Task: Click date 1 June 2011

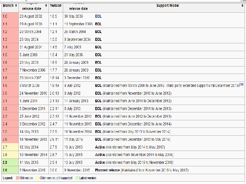Action: pos(28,101)
